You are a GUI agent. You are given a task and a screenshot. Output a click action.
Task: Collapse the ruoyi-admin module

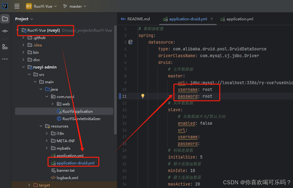tap(23, 67)
